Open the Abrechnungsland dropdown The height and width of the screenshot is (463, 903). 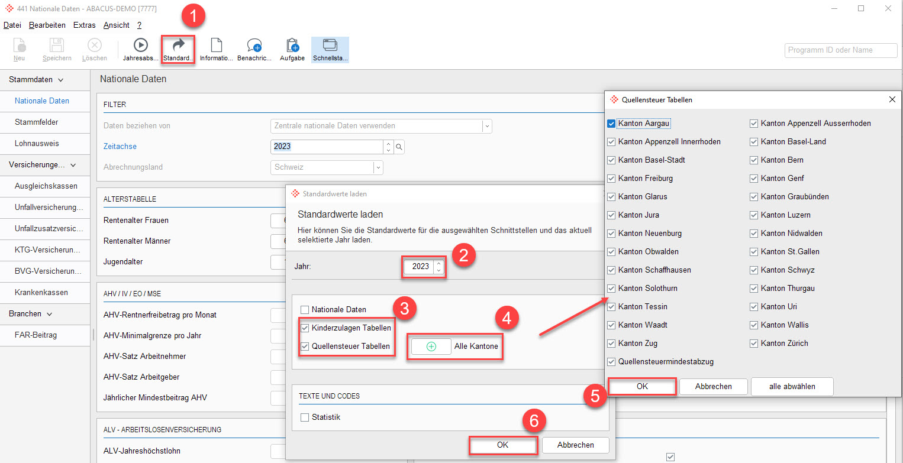coord(378,167)
